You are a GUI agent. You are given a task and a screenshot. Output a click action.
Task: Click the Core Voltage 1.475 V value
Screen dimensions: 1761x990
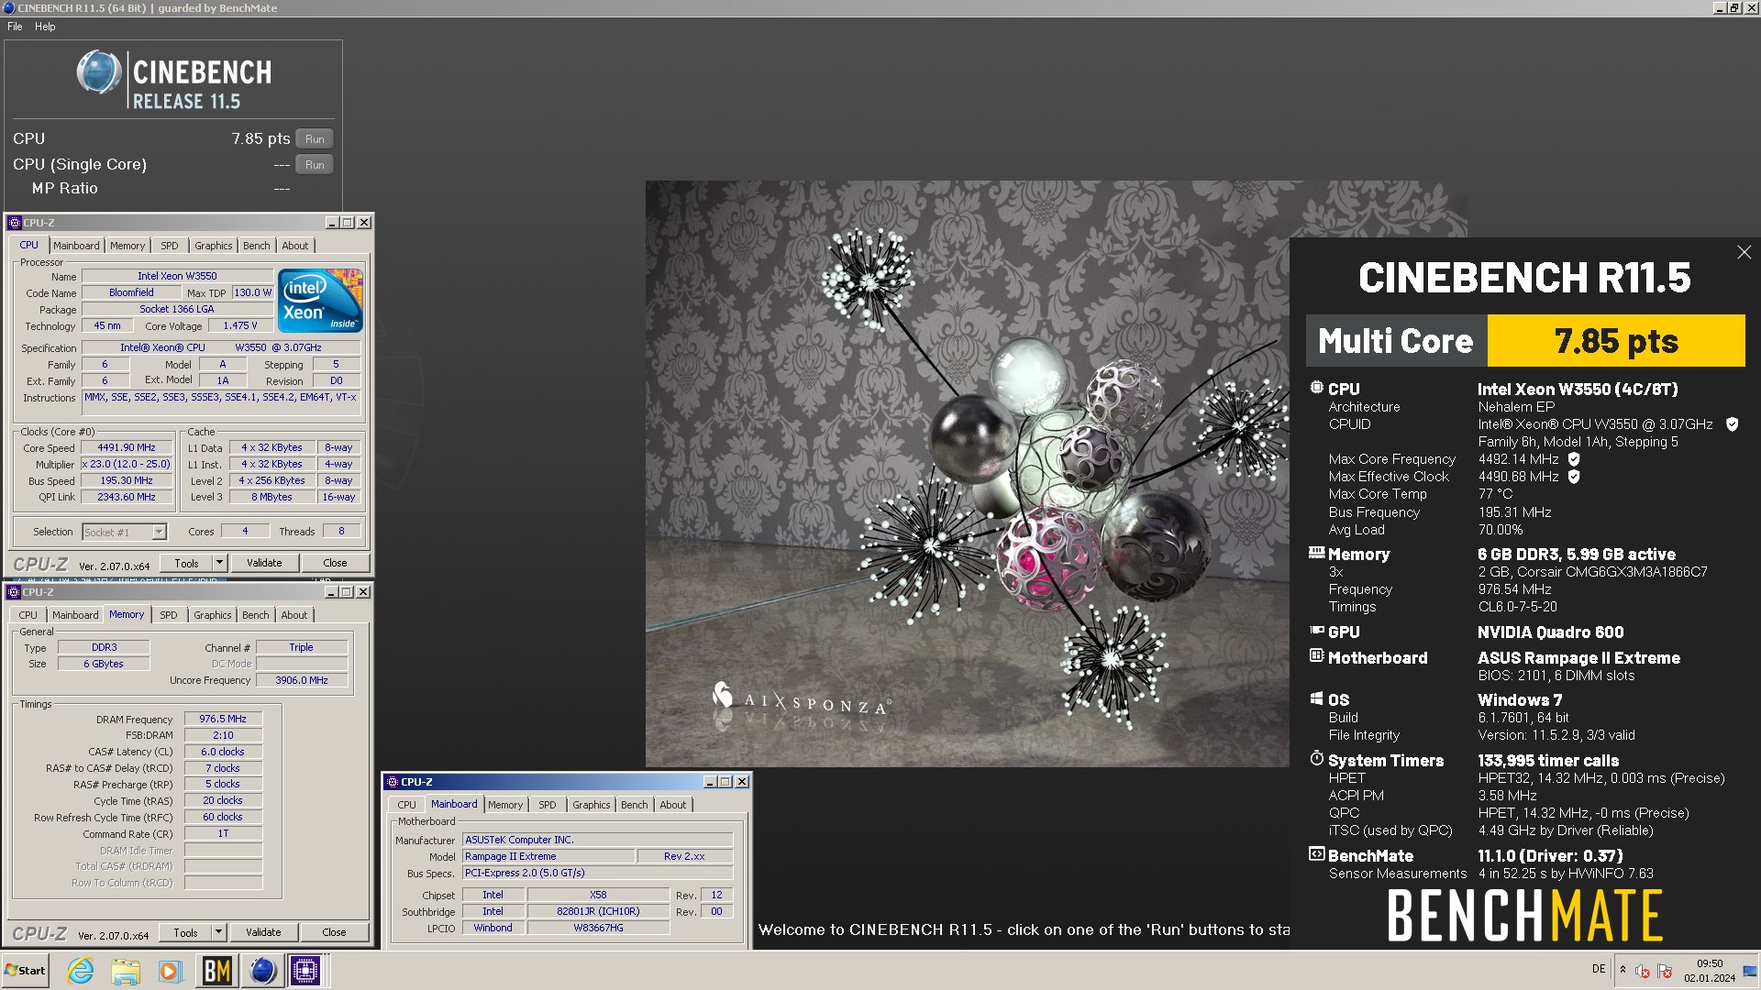click(x=240, y=325)
